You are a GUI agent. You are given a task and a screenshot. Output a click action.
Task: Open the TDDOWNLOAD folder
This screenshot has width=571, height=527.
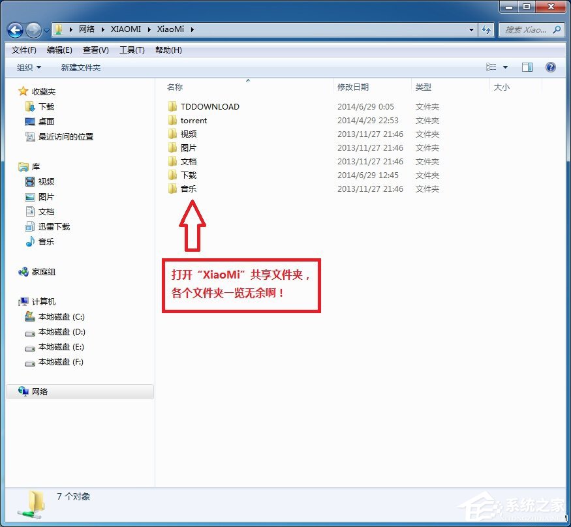click(211, 106)
